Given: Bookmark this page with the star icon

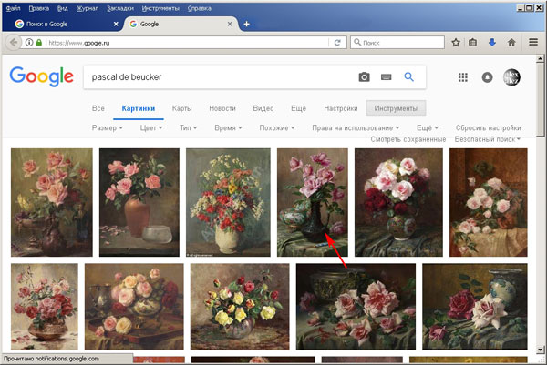Looking at the screenshot, I should tap(456, 43).
